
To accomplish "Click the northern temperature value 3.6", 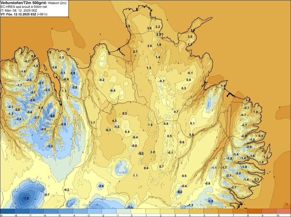I will click(x=149, y=28).
